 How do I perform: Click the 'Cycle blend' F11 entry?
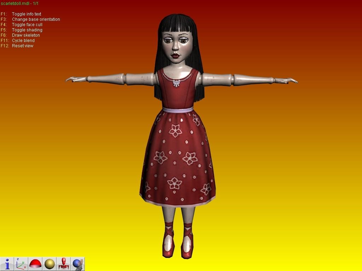pyautogui.click(x=23, y=41)
